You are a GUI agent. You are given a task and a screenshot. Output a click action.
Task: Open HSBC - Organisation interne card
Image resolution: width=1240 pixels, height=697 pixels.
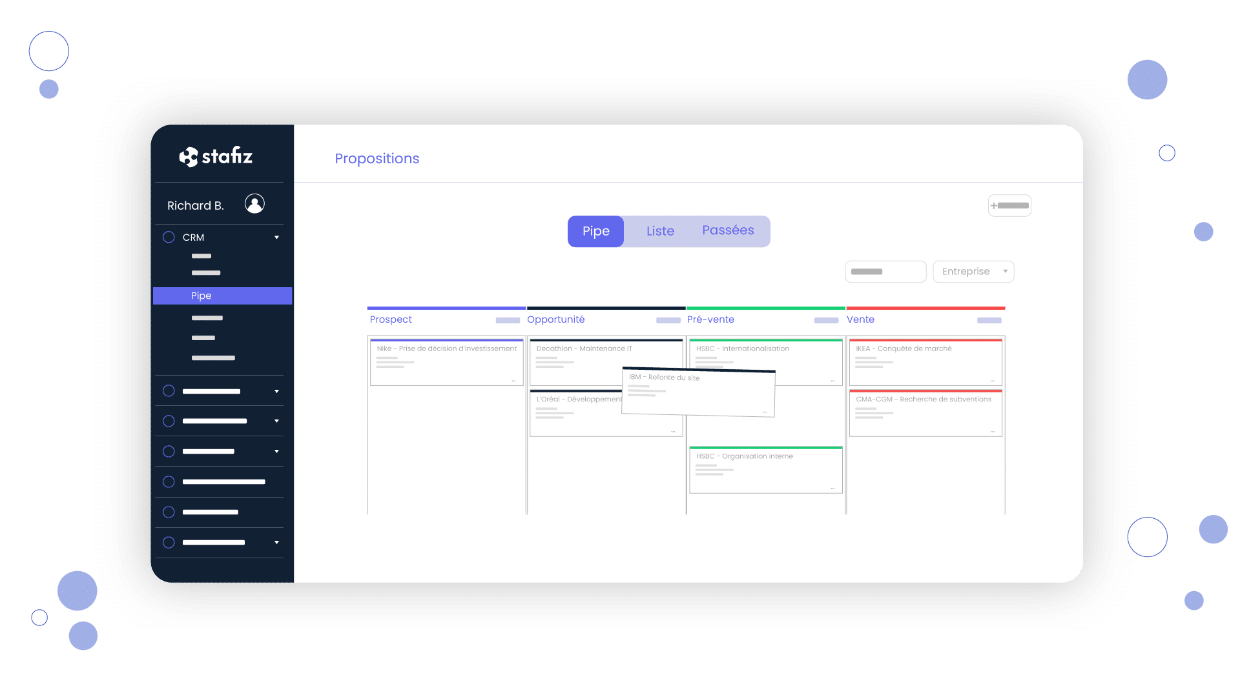(x=766, y=470)
